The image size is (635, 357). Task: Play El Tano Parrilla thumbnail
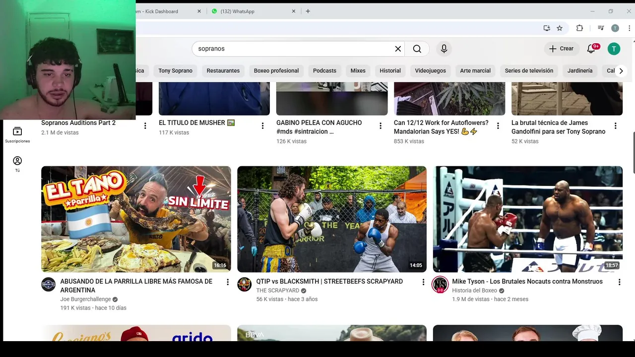click(x=136, y=219)
